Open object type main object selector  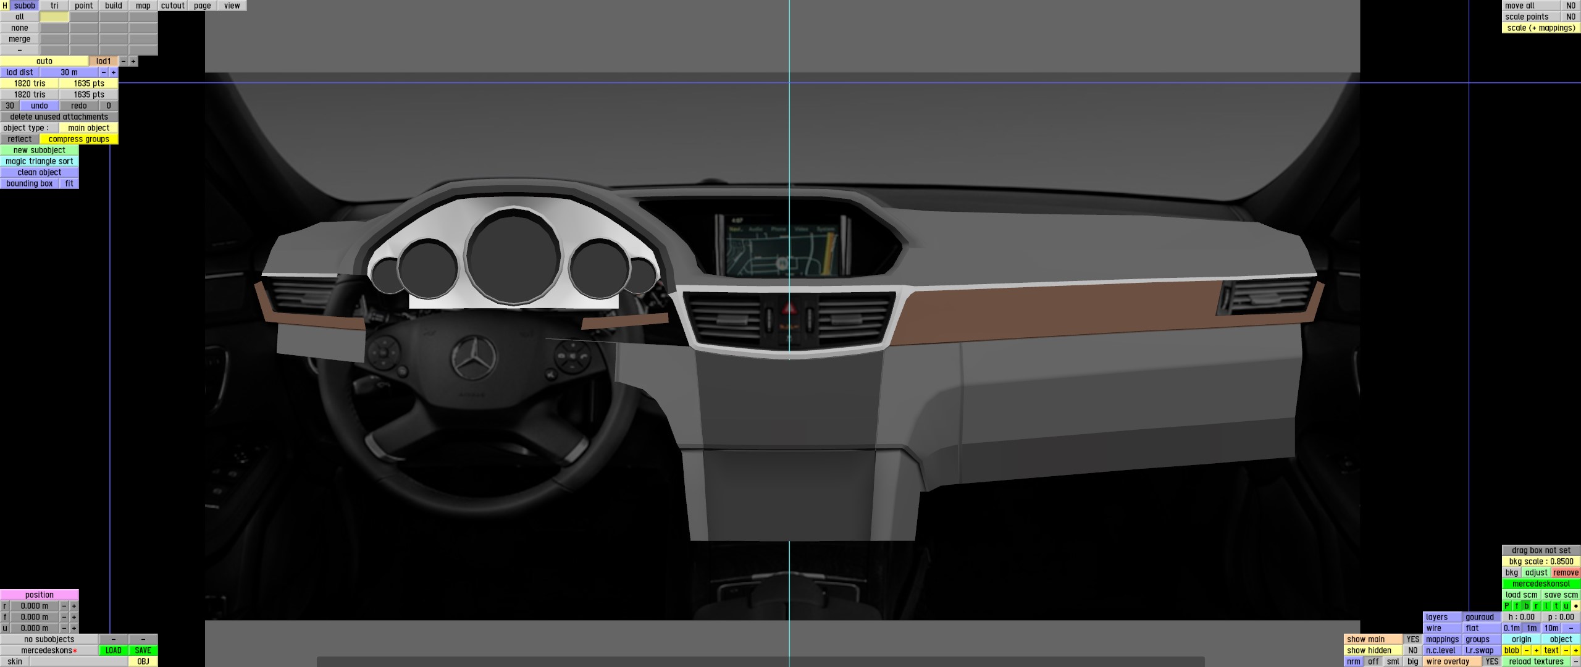[89, 128]
